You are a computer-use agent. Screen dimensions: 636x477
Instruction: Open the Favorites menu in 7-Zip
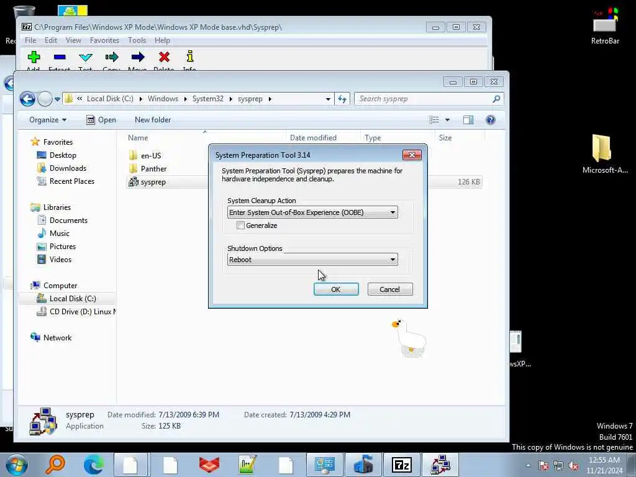coord(104,40)
